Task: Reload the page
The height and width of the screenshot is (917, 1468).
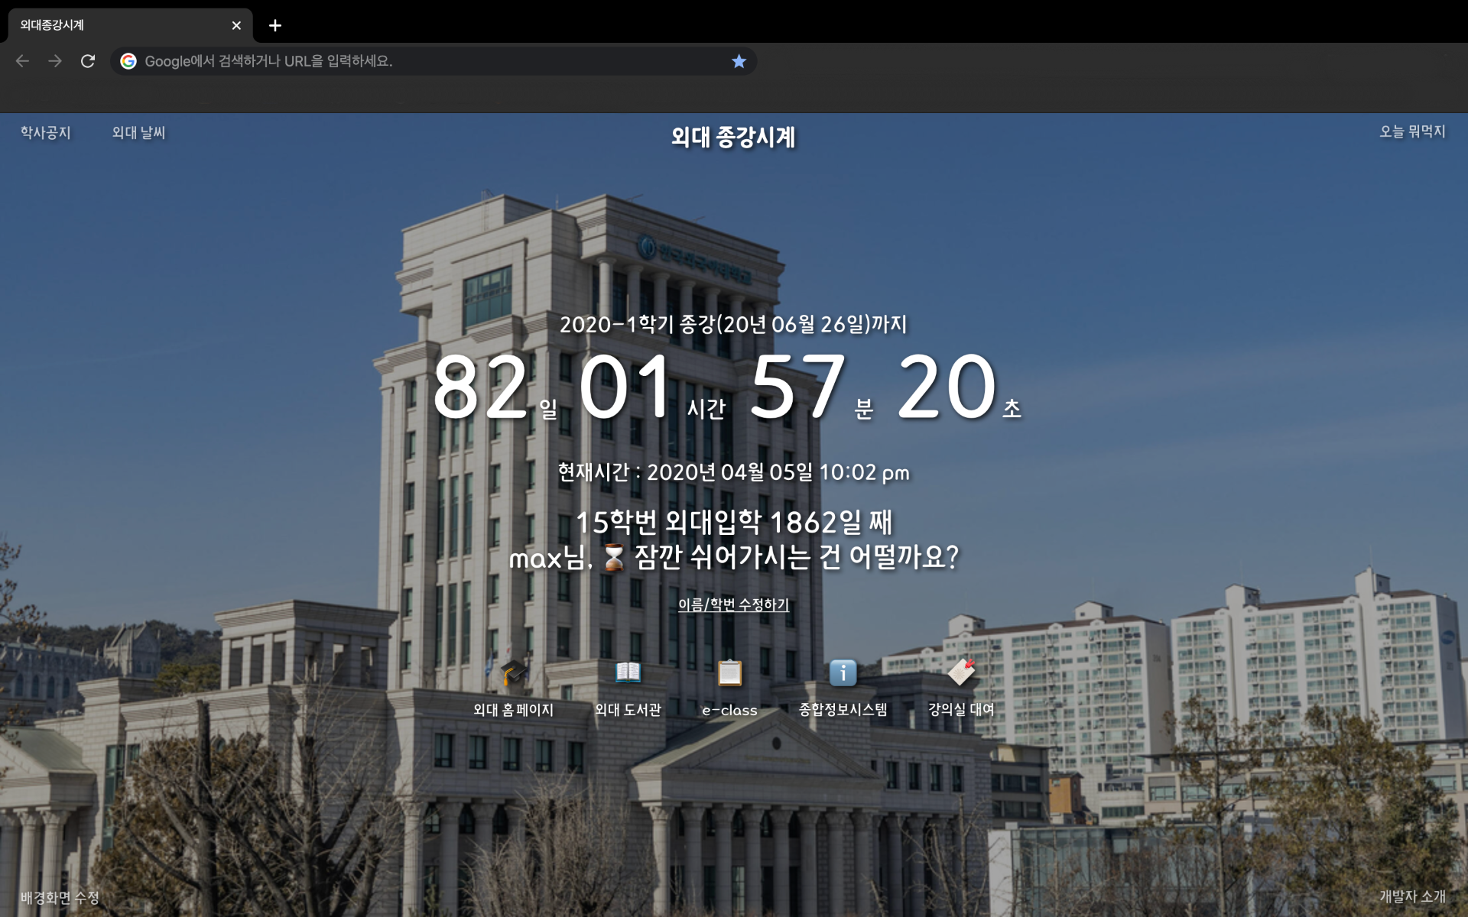Action: [x=88, y=61]
